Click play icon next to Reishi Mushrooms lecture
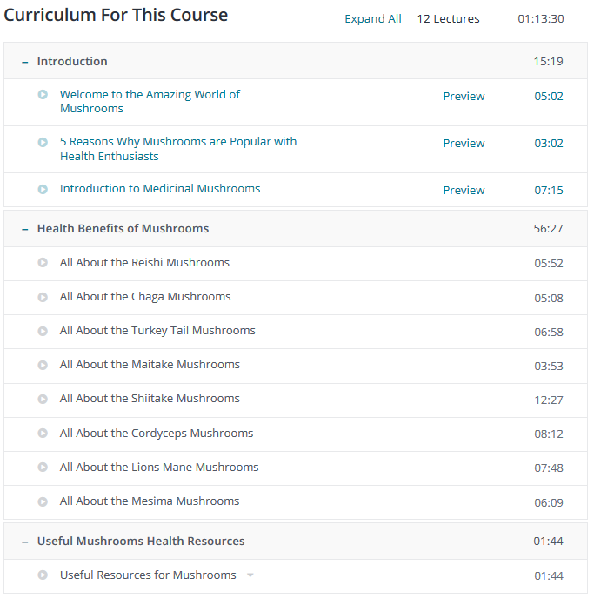Screen dimensions: 594x599 pyautogui.click(x=43, y=263)
